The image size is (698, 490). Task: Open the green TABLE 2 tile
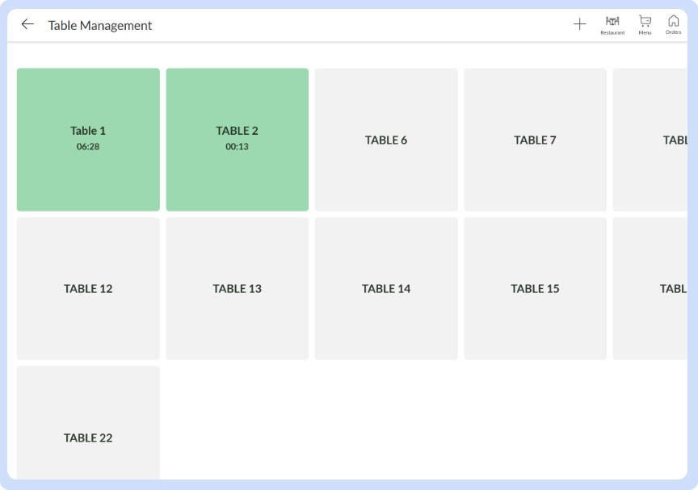point(237,139)
